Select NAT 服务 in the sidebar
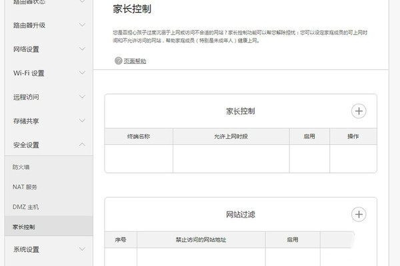Image resolution: width=400 pixels, height=266 pixels. 25,187
